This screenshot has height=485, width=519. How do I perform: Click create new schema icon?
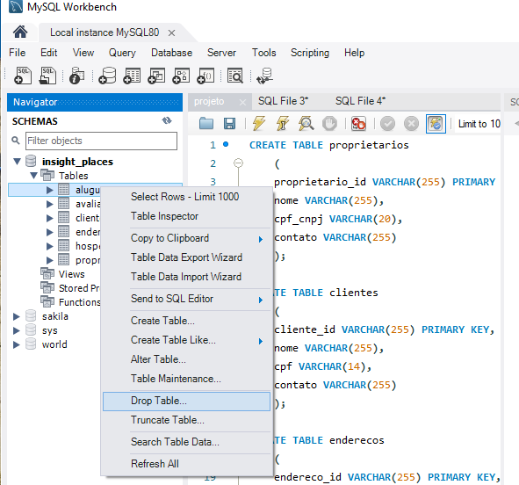point(107,76)
